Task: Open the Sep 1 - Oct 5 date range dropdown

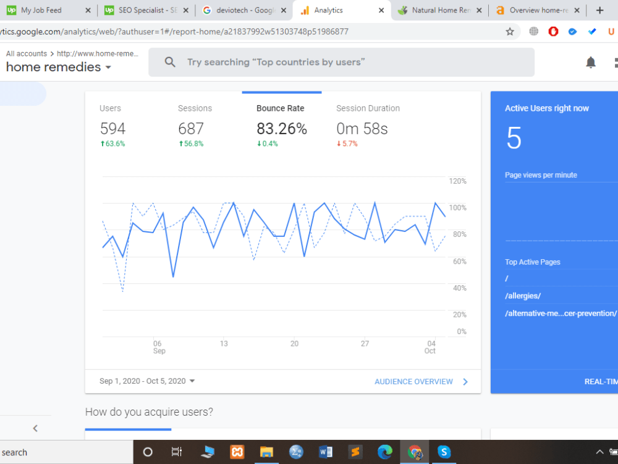Action: tap(147, 381)
